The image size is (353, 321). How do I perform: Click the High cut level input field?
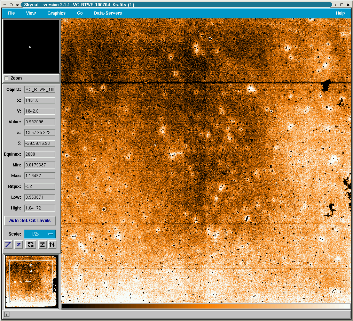click(40, 208)
